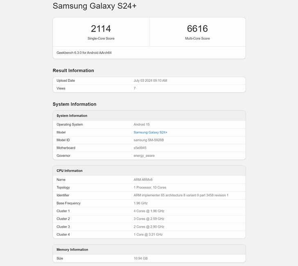Click the System Information section heading
The width and height of the screenshot is (298, 266).
(74, 104)
